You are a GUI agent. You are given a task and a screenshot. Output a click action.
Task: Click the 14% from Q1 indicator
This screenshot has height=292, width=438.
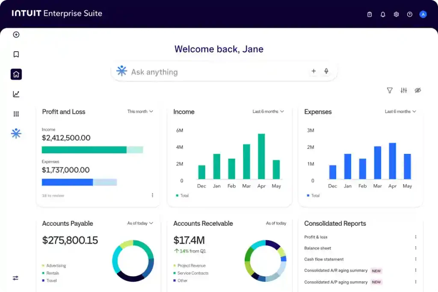point(190,251)
